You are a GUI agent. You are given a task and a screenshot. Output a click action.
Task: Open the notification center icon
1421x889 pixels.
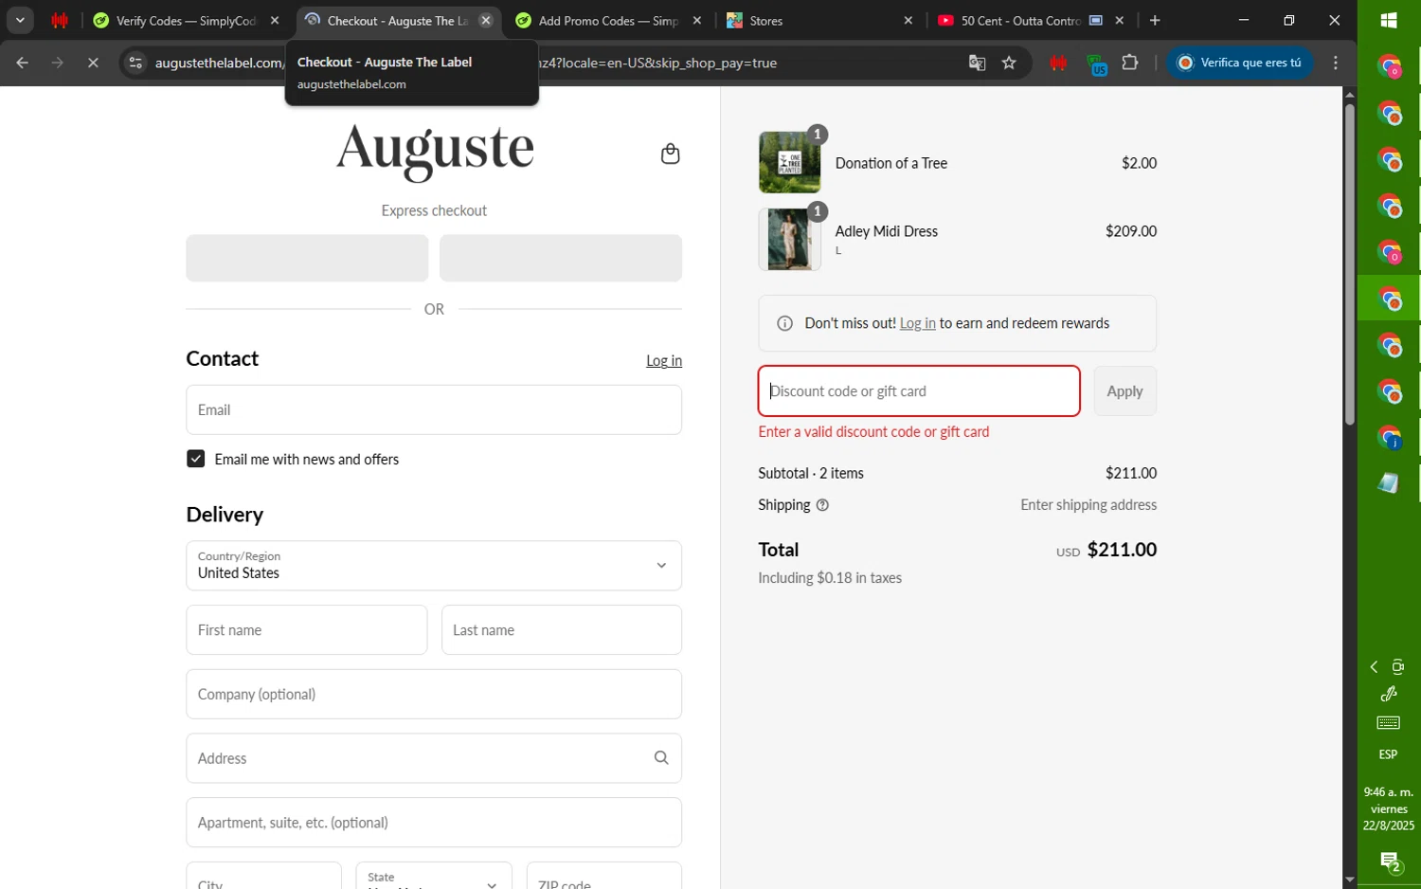[x=1389, y=862]
